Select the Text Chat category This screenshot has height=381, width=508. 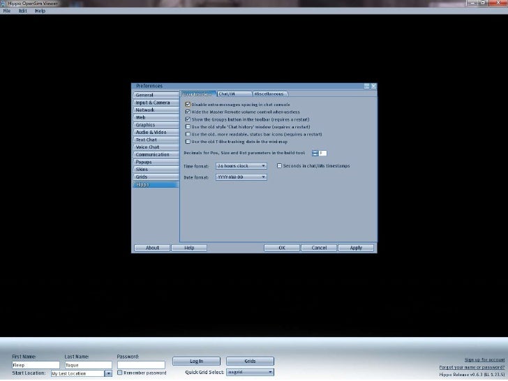click(156, 140)
